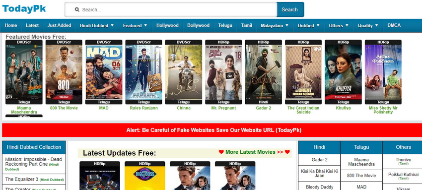Open Kisi Ka Bhai Kisi Ki Jaan
The width and height of the screenshot is (422, 190).
click(x=319, y=173)
